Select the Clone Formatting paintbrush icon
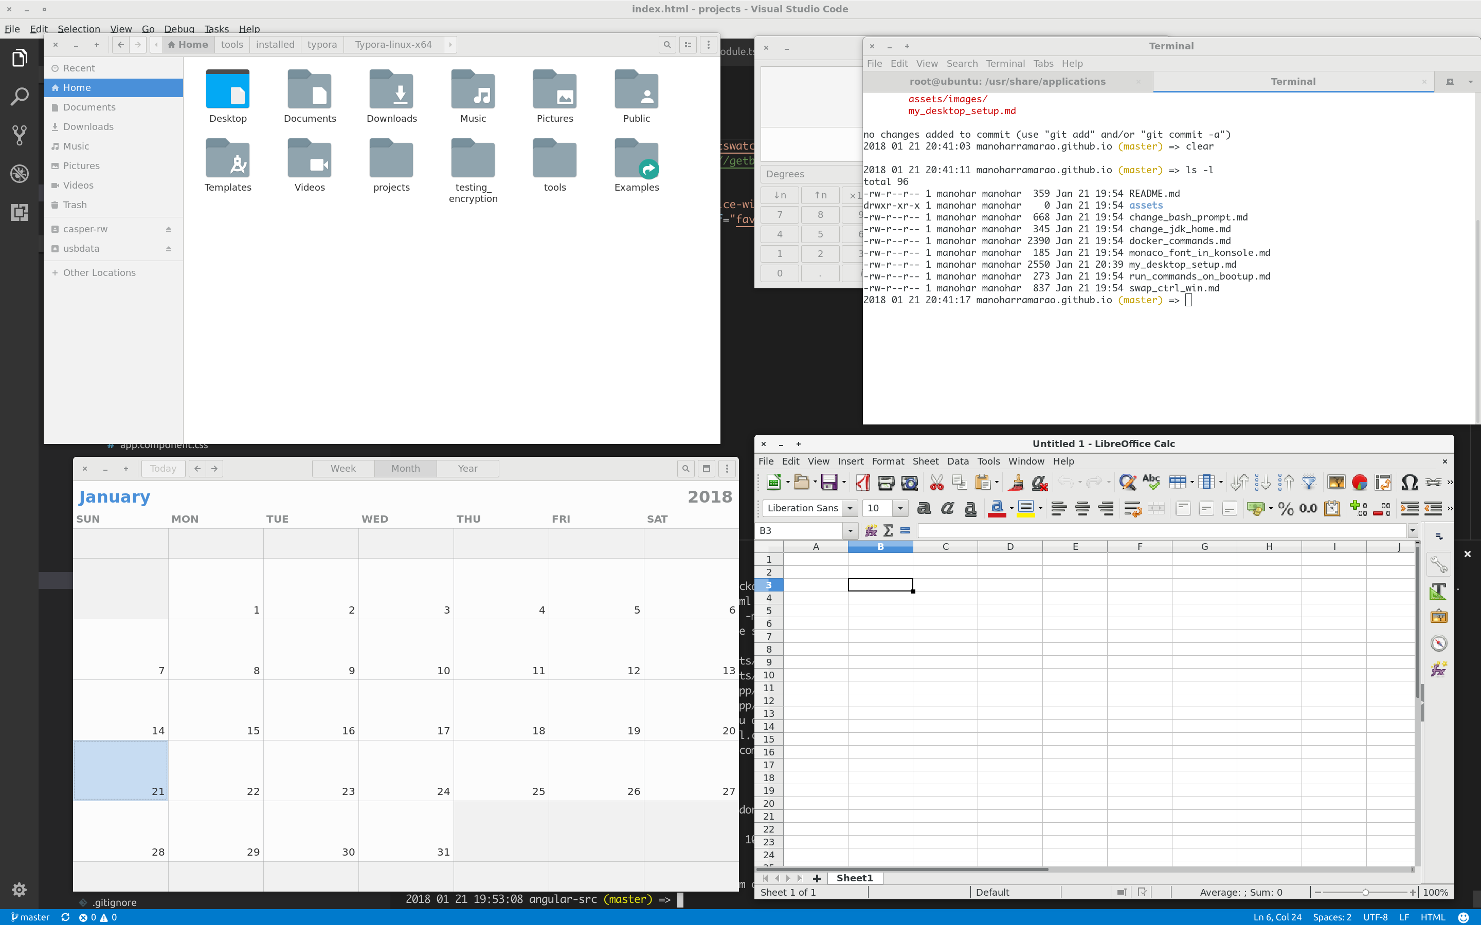 [1017, 482]
